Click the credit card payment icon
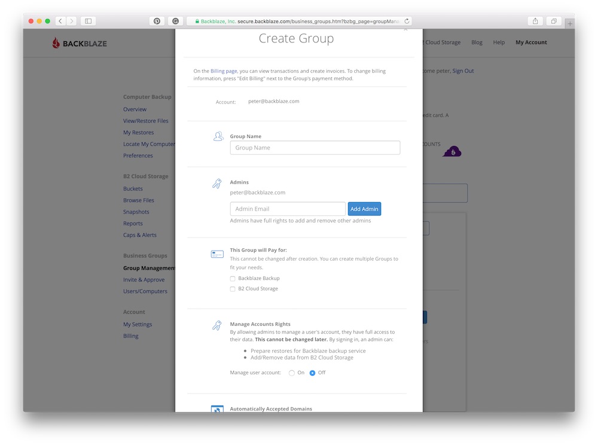The image size is (598, 445). coord(217,254)
